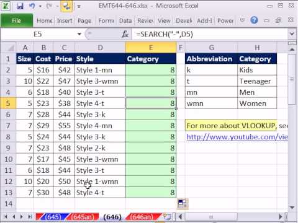Screen dimensions: 298x223
Task: Open the Undo history dropdown arrow
Action: (40, 6)
